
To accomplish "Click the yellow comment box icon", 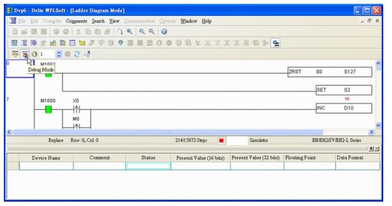I will pos(82,43).
